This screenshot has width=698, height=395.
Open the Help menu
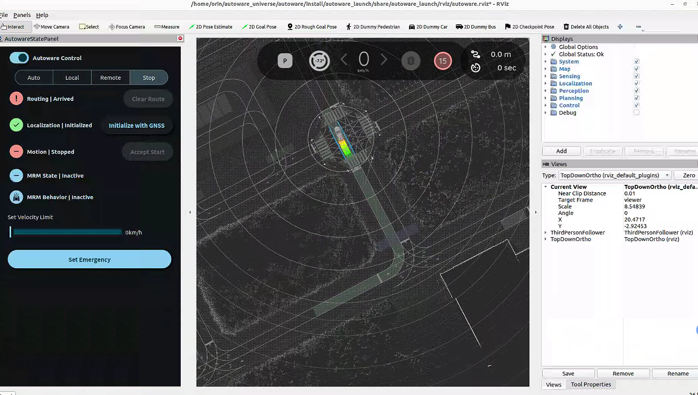[42, 15]
